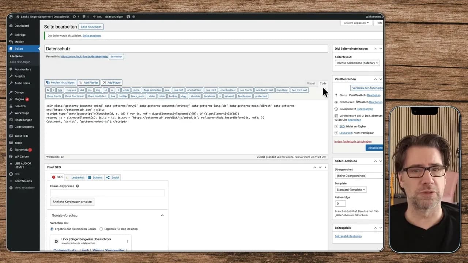Move Divi Seiteneinstellungen panel up
468x263 pixels.
pos(375,49)
